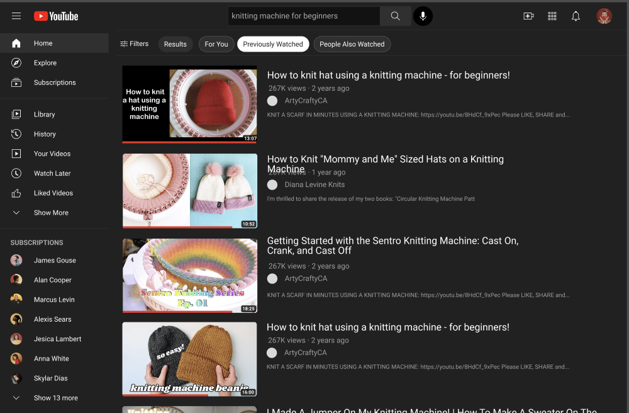Open the Filters options
Image resolution: width=629 pixels, height=413 pixels.
tap(135, 43)
